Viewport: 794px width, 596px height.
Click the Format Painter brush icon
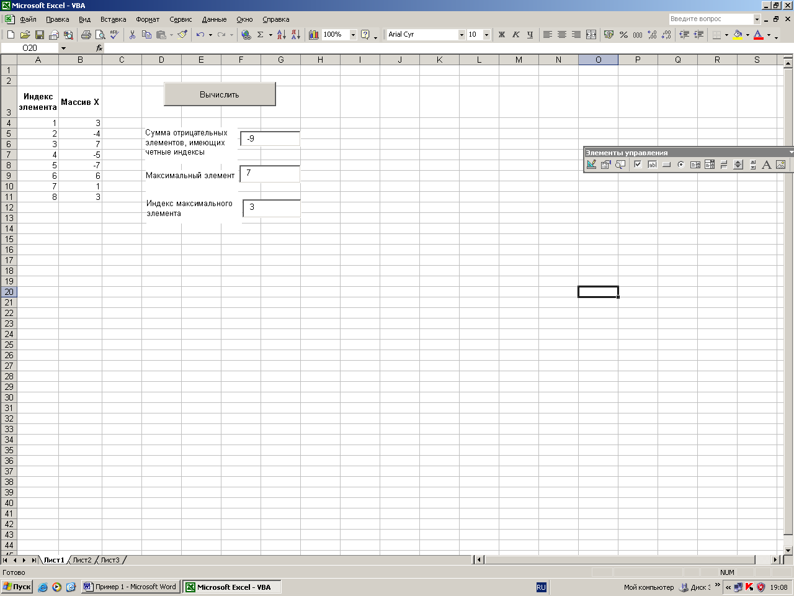click(182, 35)
